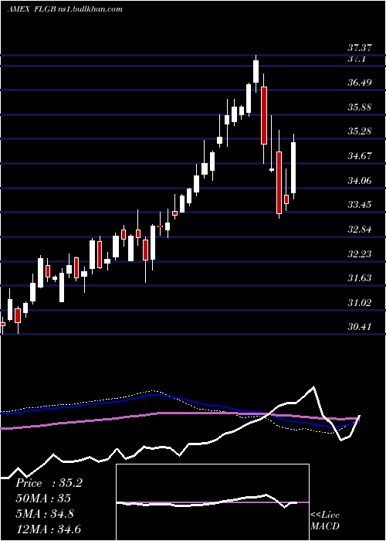Click the last white candlestick on the right
This screenshot has height=541, width=386.
tap(293, 168)
